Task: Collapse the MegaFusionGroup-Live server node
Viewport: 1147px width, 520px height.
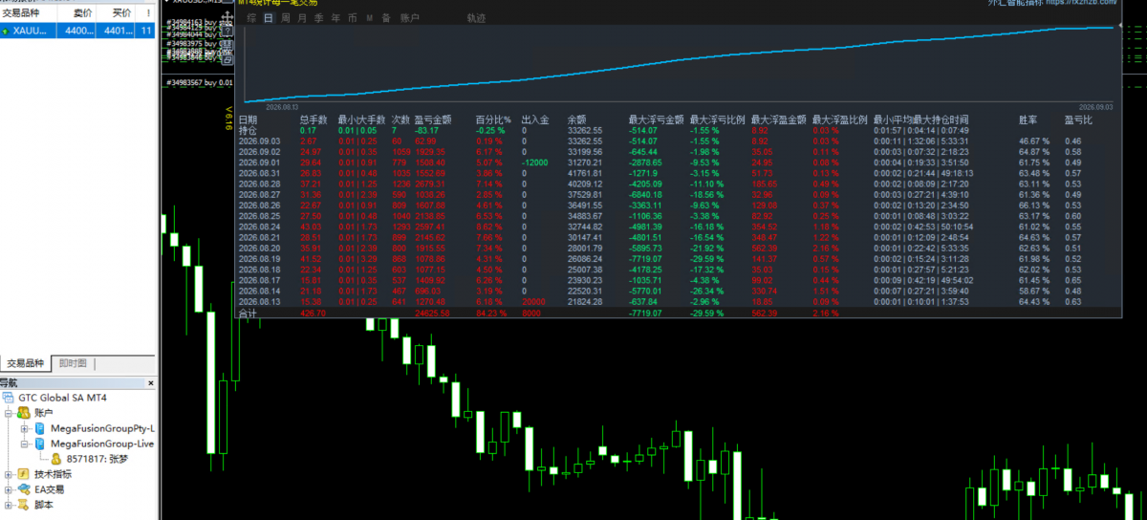Action: point(24,444)
